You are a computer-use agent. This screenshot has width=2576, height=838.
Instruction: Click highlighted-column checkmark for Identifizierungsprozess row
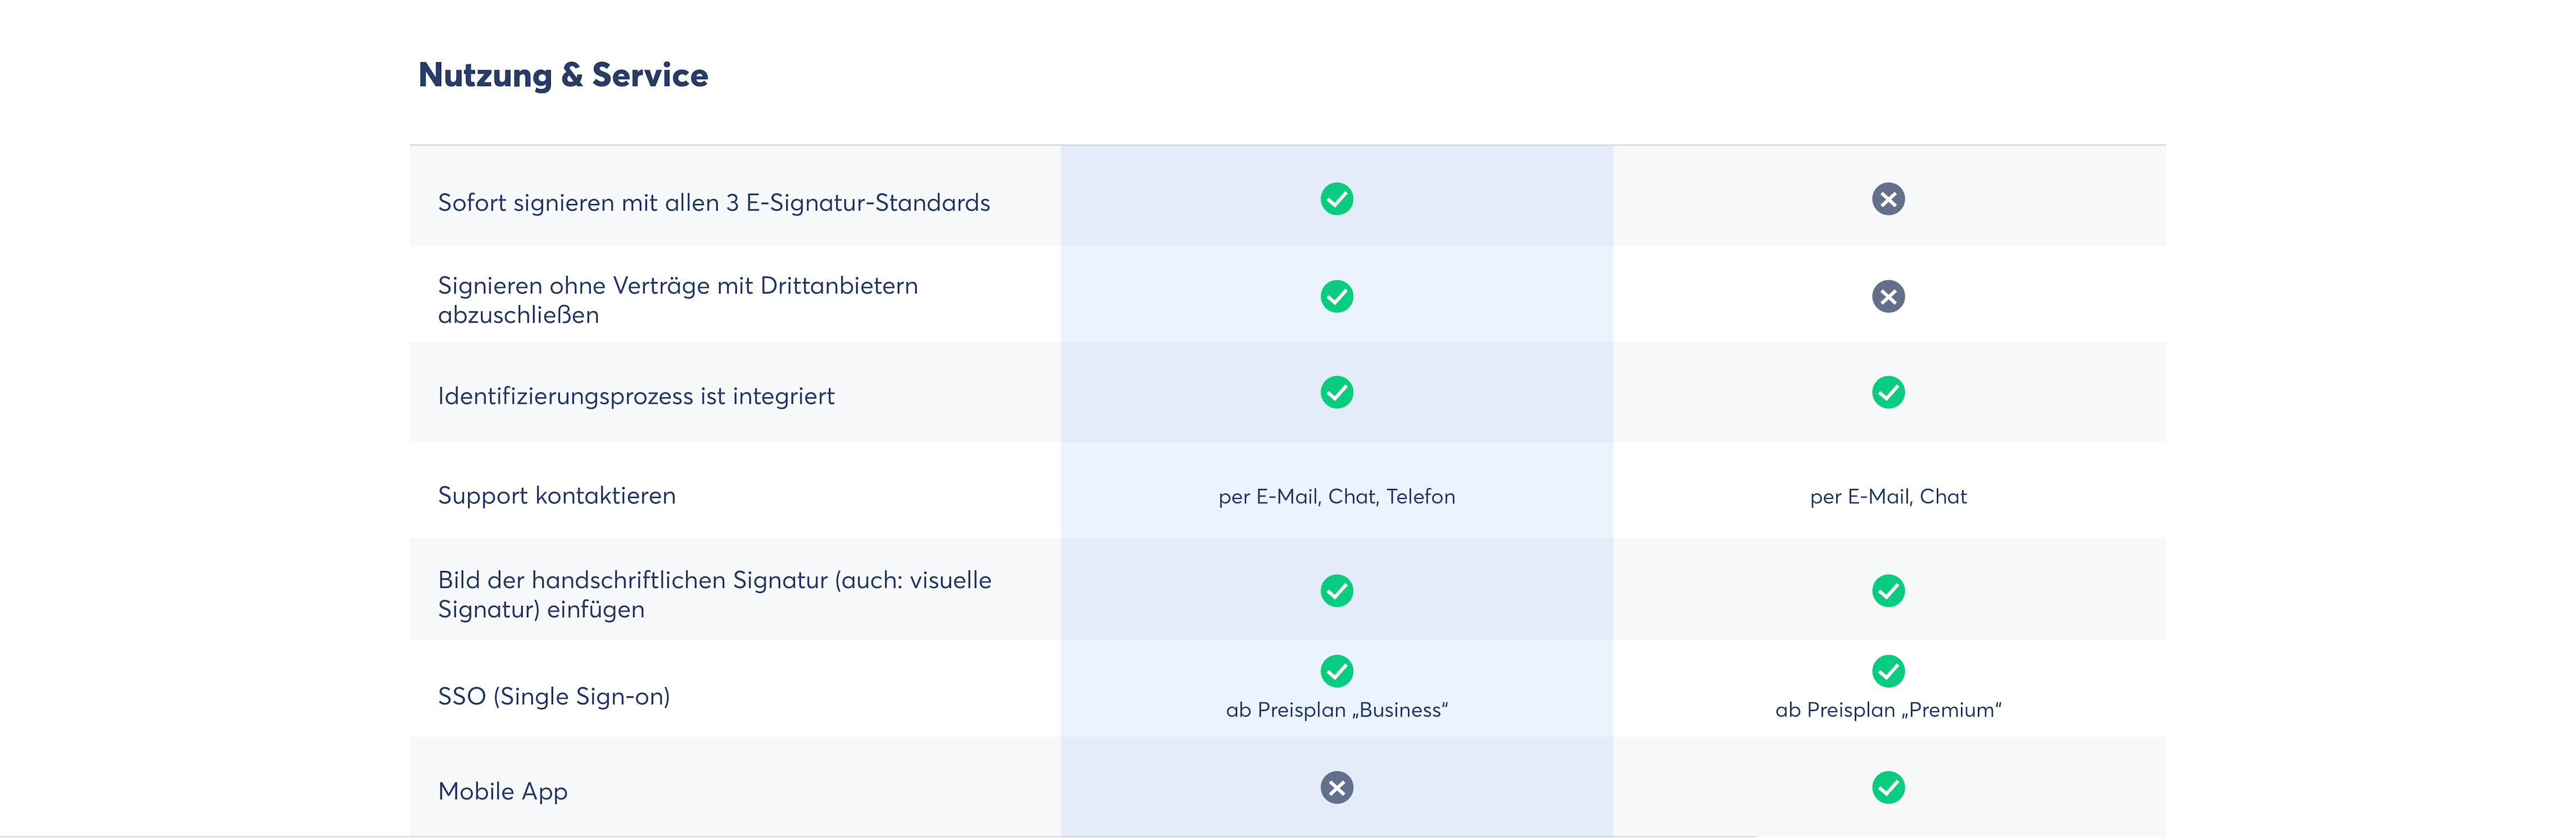[x=1336, y=392]
